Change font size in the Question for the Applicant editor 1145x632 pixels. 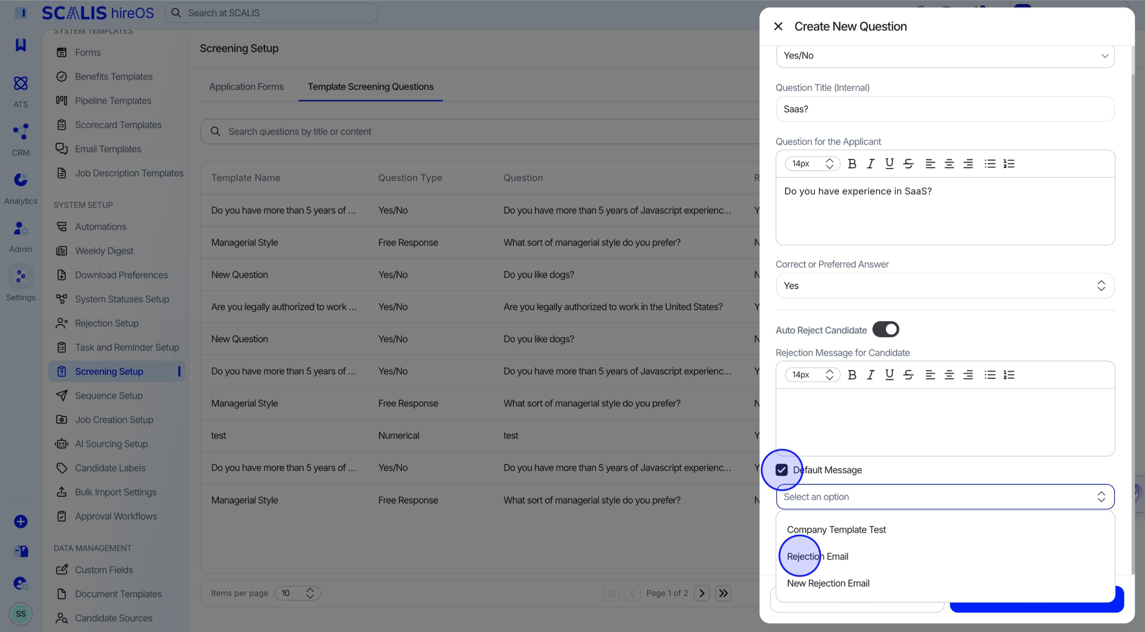812,164
